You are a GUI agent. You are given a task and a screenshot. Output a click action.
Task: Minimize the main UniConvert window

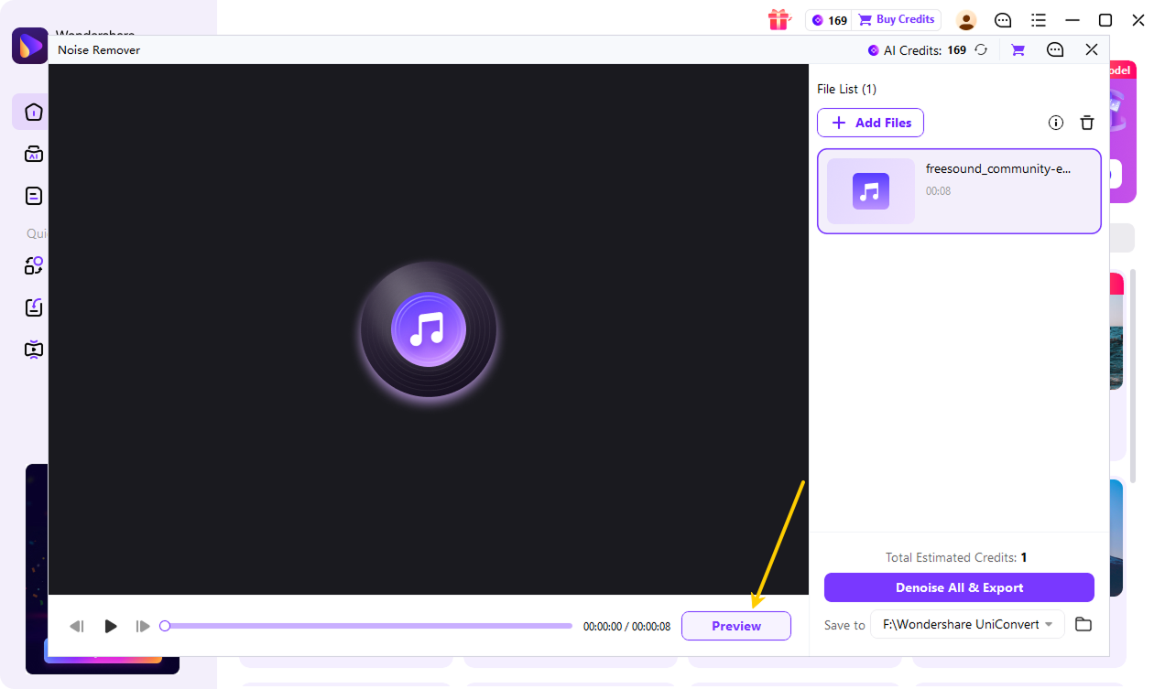(x=1072, y=20)
